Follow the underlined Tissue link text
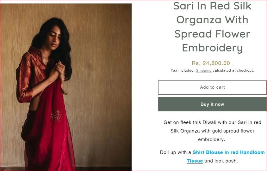Screen dimensions: 267x171 pos(195,161)
